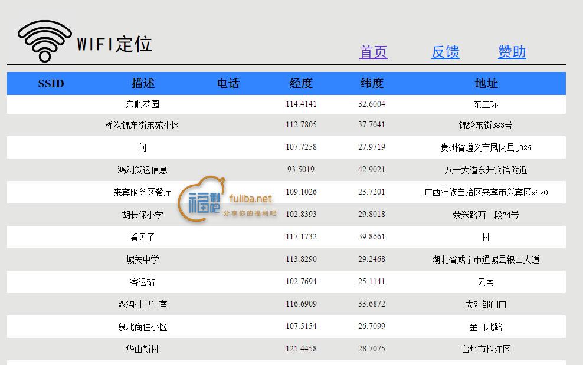Screen dimensions: 583x365
Task: Click the address 八一大道东升宾馆附近
Action: (x=486, y=170)
